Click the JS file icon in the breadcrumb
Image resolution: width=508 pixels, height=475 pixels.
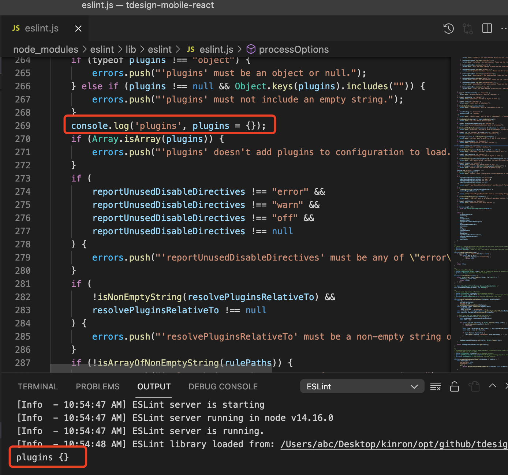coord(190,49)
